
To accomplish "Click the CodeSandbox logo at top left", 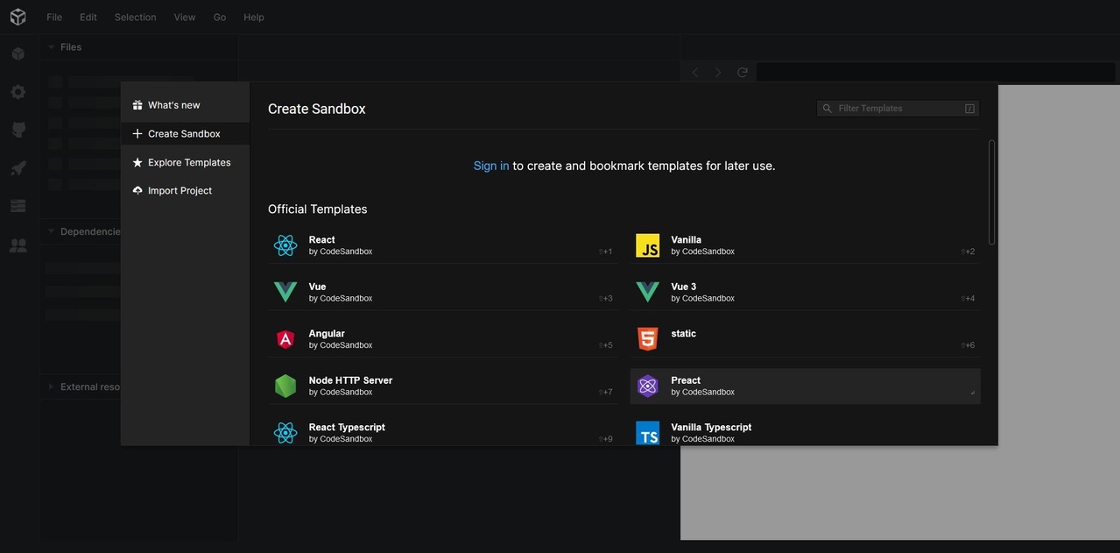I will point(18,17).
